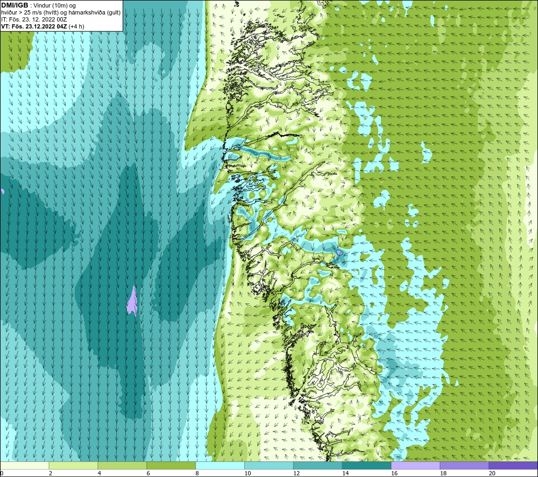Click the legend scale label 18

click(x=443, y=474)
